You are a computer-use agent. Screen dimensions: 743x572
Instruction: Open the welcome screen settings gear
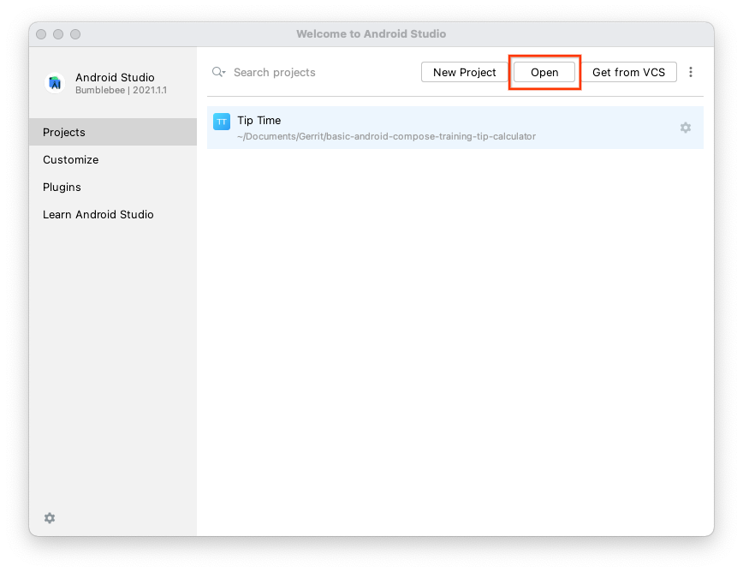(49, 518)
